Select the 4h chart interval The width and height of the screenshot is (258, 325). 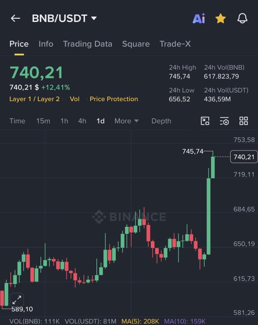[x=82, y=121]
